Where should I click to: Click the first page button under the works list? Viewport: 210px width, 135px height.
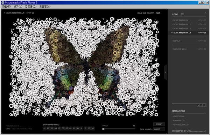[x=198, y=105]
